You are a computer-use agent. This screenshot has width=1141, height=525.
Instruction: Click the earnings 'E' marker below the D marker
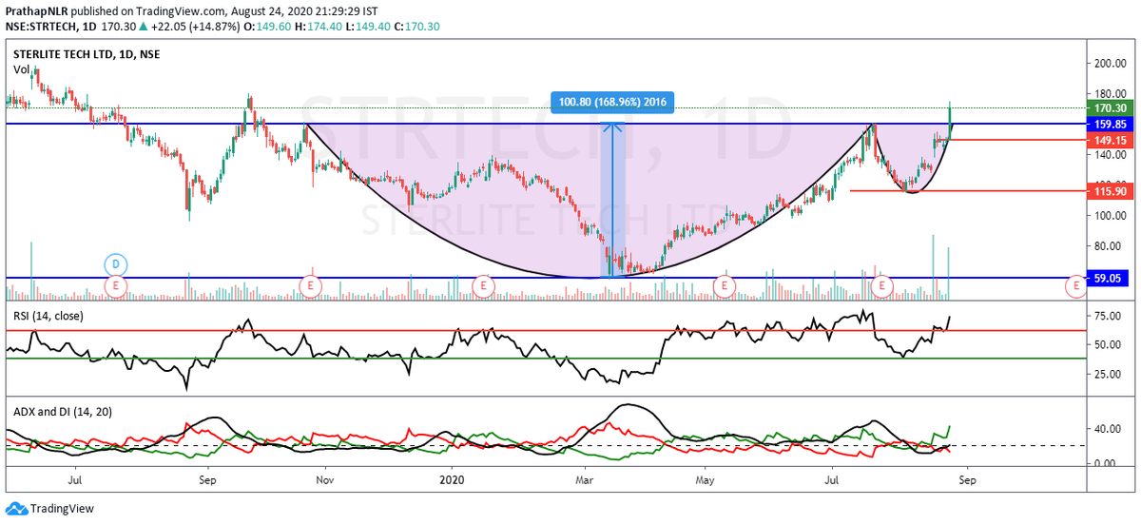tap(115, 284)
